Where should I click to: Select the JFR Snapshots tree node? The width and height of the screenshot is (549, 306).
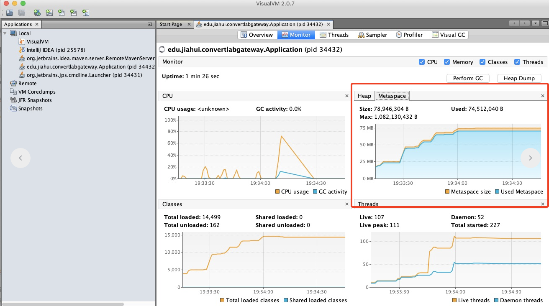(35, 100)
